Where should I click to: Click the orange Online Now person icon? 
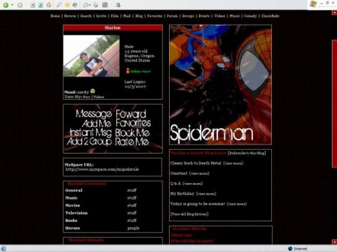click(x=128, y=71)
